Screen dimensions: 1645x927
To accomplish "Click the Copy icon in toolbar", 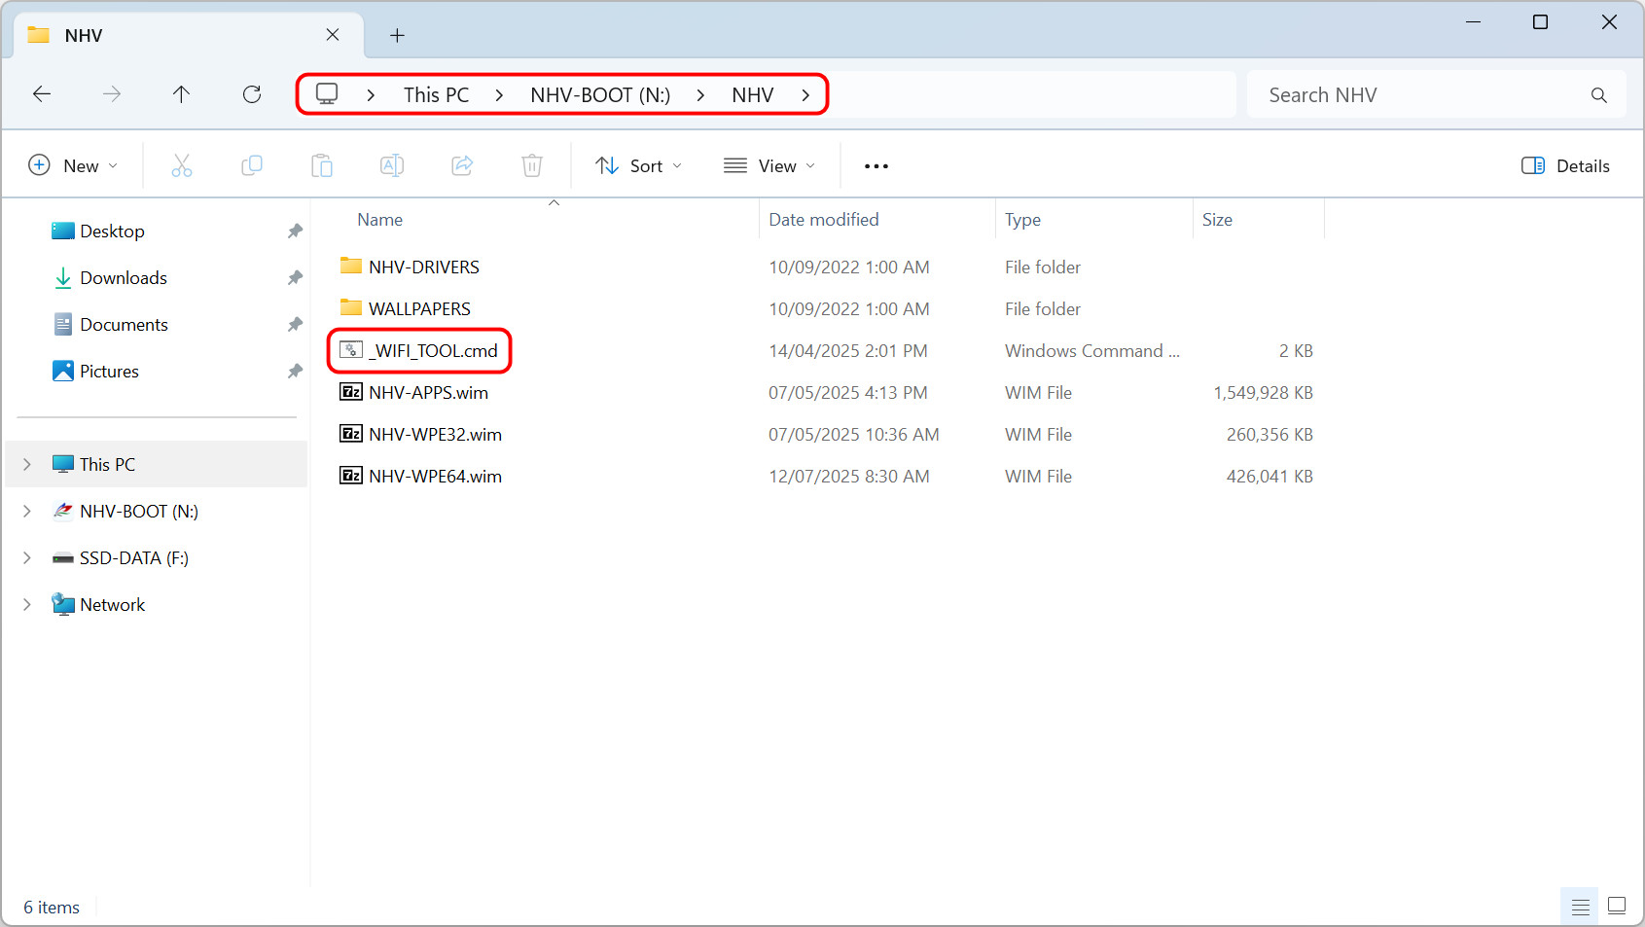I will pyautogui.click(x=252, y=166).
